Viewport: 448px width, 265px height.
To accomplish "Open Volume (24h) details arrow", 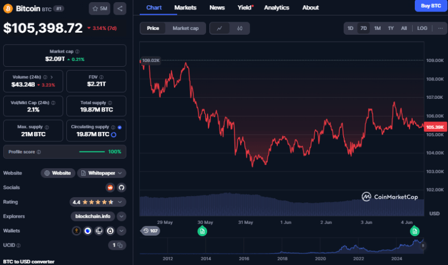I will [52, 77].
